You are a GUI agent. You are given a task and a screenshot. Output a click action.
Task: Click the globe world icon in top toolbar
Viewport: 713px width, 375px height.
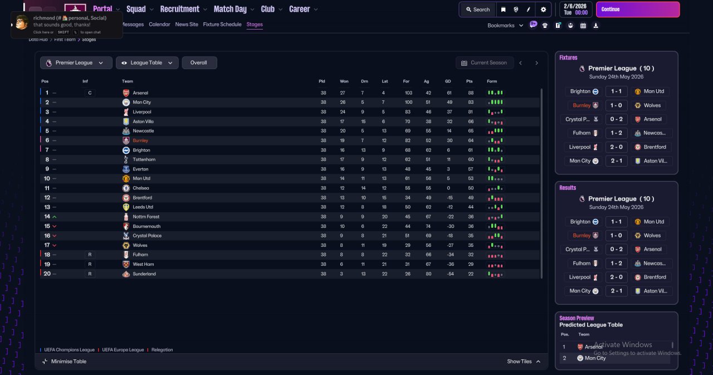click(516, 9)
